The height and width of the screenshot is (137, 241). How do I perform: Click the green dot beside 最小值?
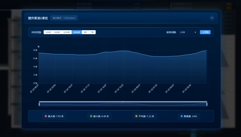point(91,116)
